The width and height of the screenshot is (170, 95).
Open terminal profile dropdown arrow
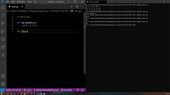click(x=111, y=2)
